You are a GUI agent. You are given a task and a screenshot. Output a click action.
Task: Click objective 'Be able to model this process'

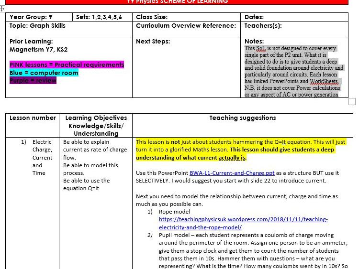click(x=90, y=169)
